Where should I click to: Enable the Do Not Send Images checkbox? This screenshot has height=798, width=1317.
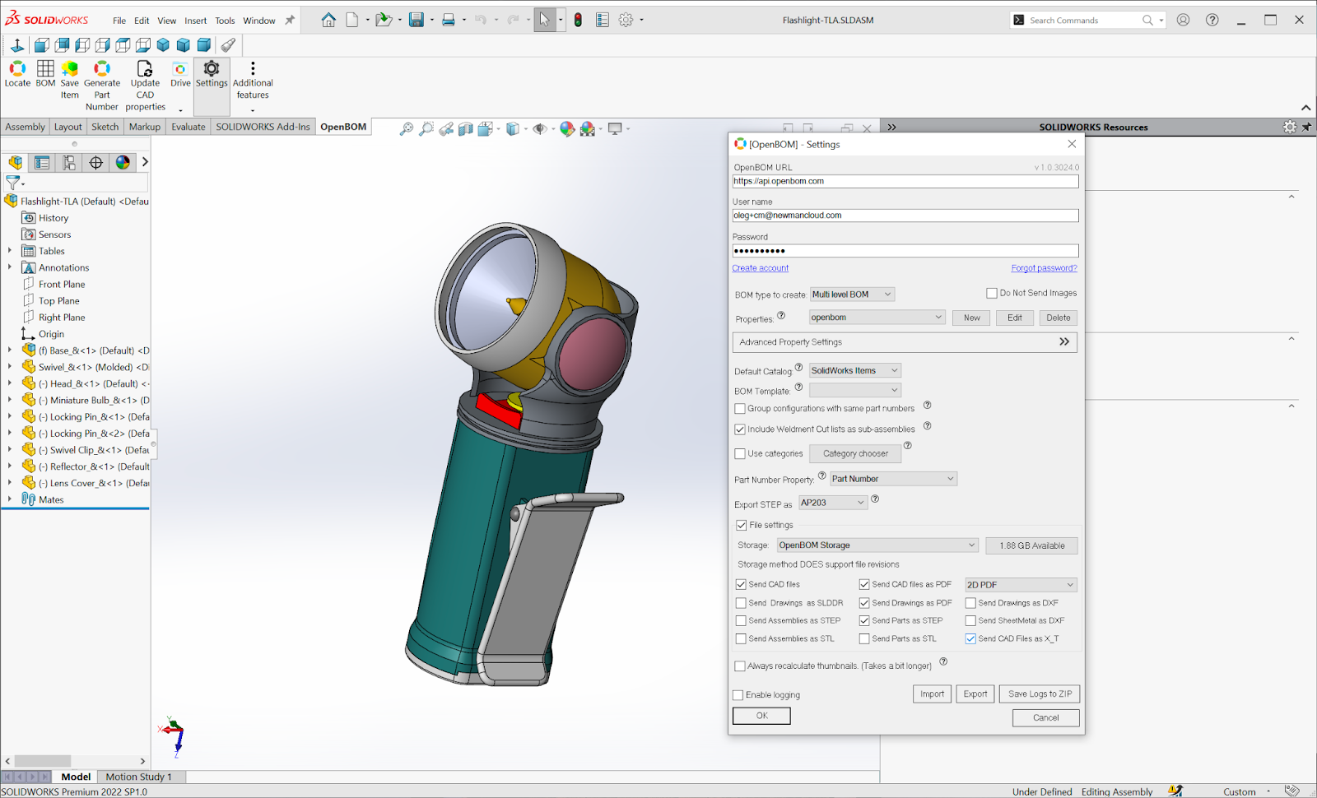coord(992,293)
